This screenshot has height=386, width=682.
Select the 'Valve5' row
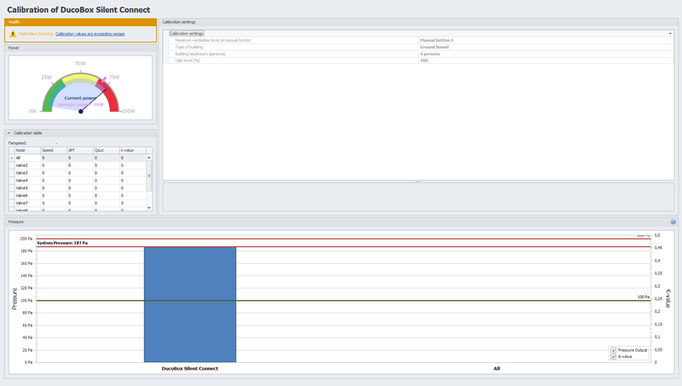[x=78, y=188]
